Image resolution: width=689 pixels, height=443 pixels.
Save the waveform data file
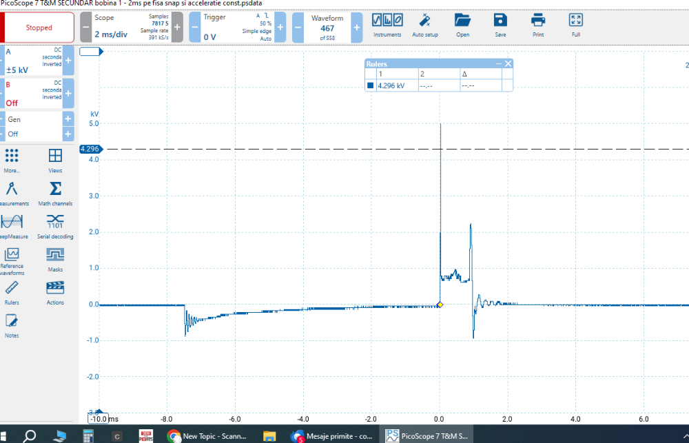tap(500, 25)
